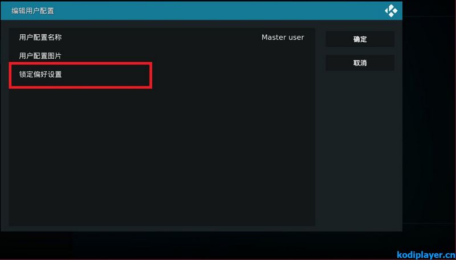Screen dimensions: 456x260
Task: Open the 用户配置图片 setting
Action: tap(162, 55)
